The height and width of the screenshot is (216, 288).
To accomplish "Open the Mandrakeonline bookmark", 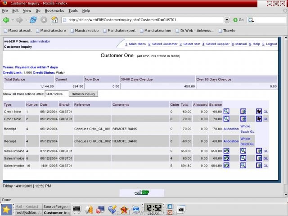I will coord(156,31).
